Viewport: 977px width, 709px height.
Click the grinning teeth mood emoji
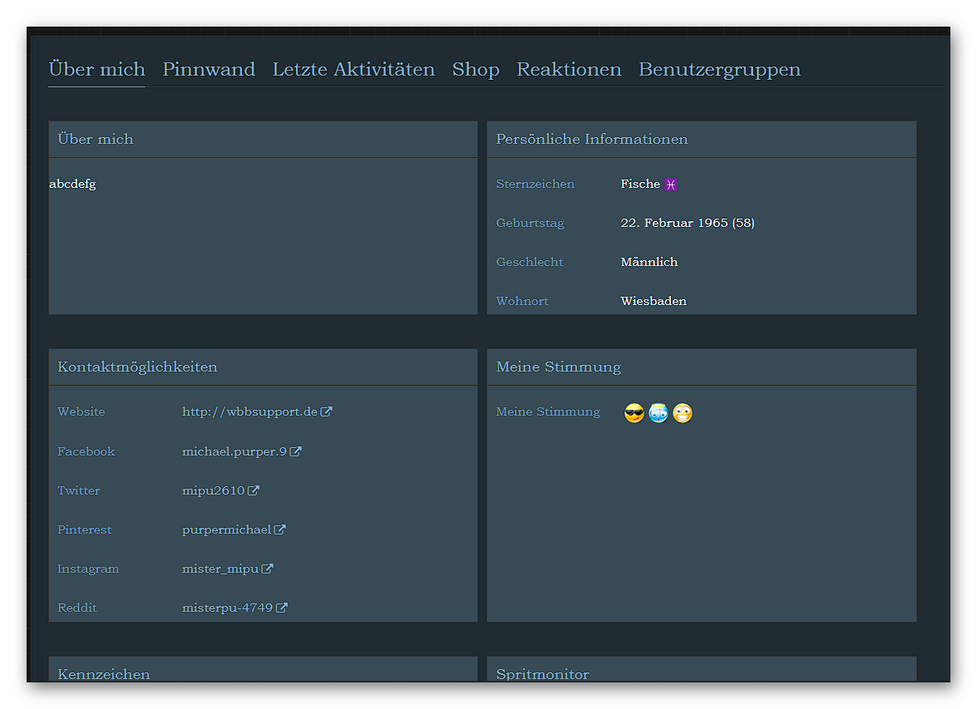pos(683,413)
